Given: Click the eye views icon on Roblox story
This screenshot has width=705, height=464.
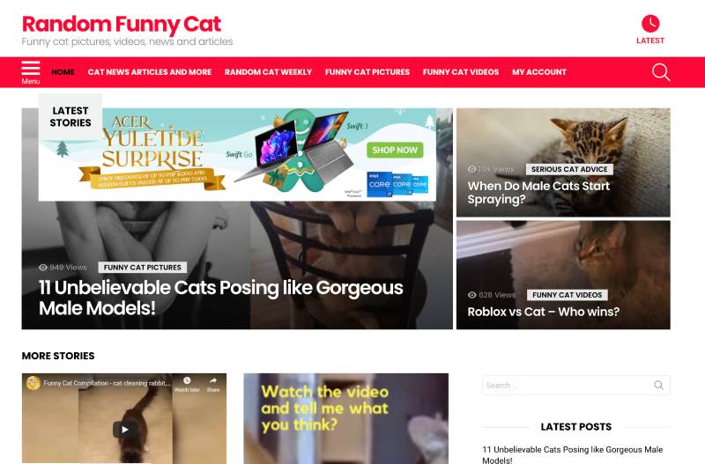Looking at the screenshot, I should click(472, 295).
